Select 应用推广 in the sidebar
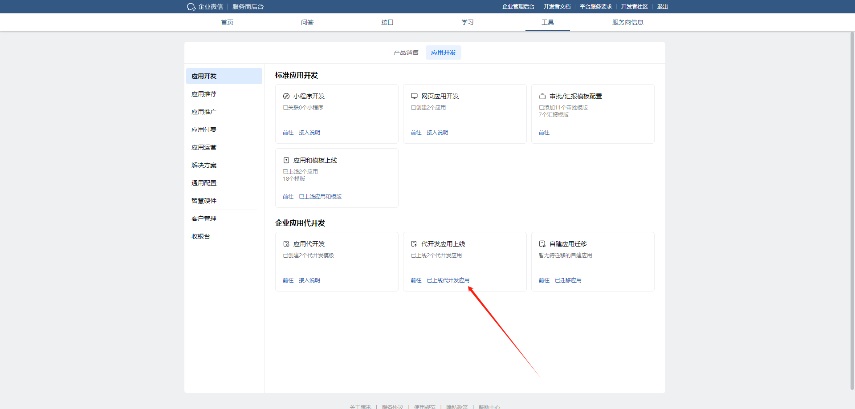This screenshot has width=855, height=409. click(204, 112)
